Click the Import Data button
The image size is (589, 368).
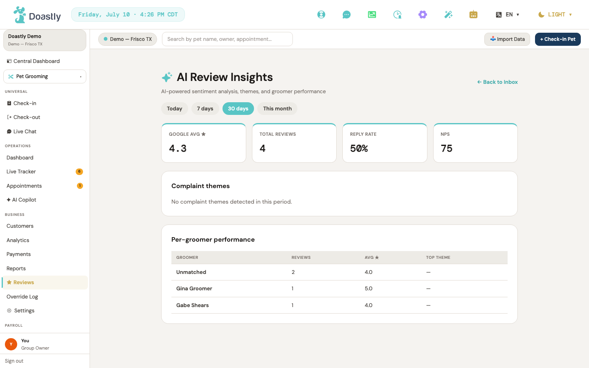pyautogui.click(x=507, y=39)
